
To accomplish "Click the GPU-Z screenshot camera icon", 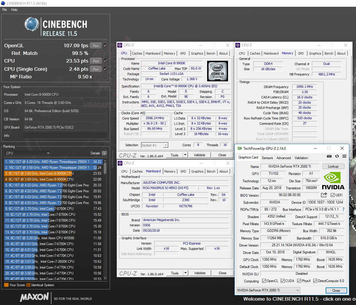I will click(329, 156).
